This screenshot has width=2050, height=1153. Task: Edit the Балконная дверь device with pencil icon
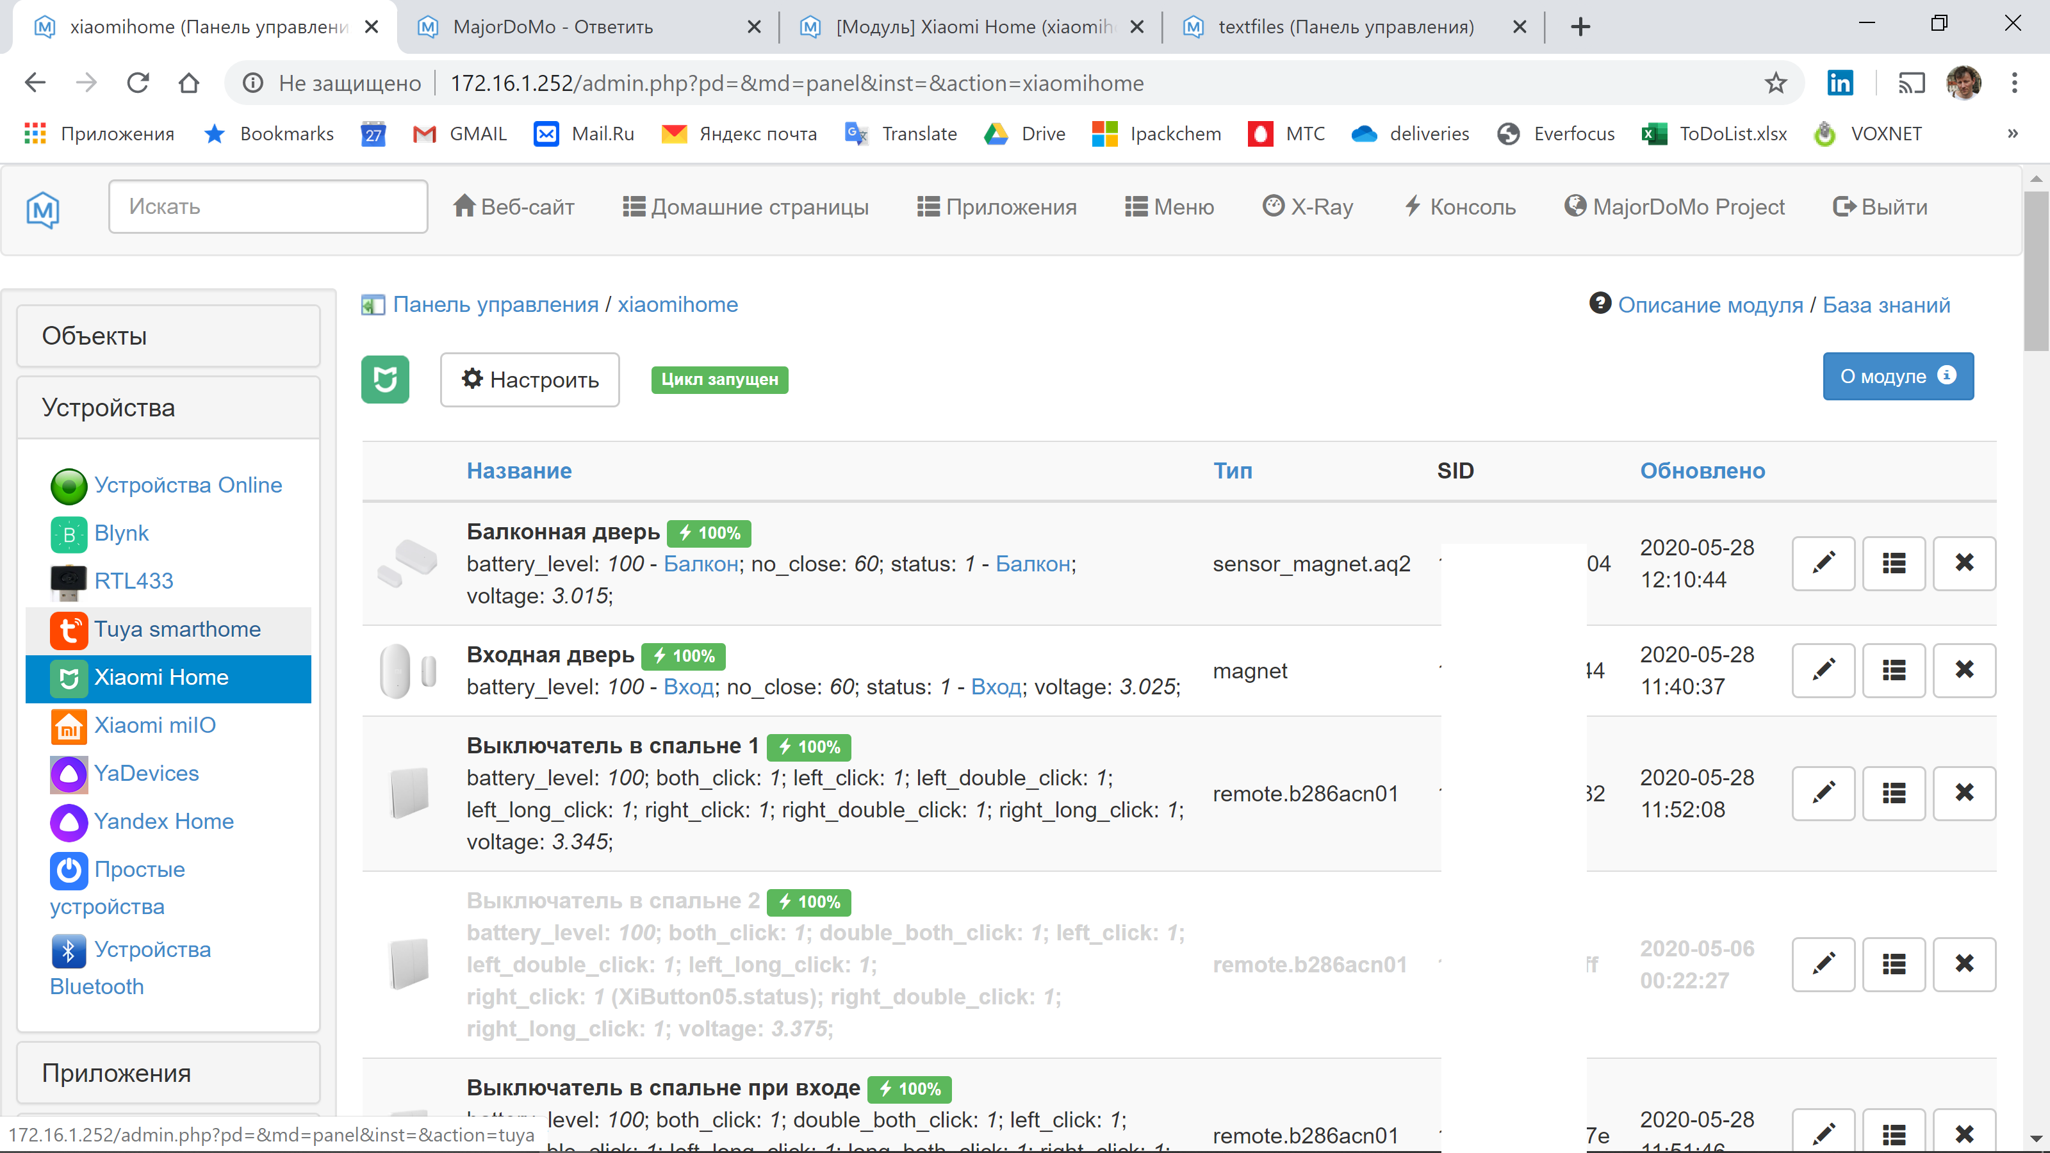tap(1823, 562)
